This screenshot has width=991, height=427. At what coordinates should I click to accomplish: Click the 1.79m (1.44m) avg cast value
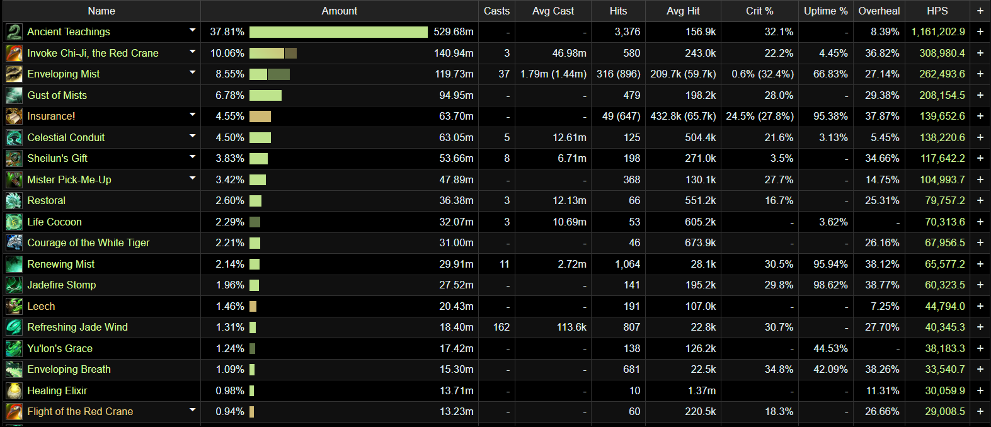(x=553, y=74)
